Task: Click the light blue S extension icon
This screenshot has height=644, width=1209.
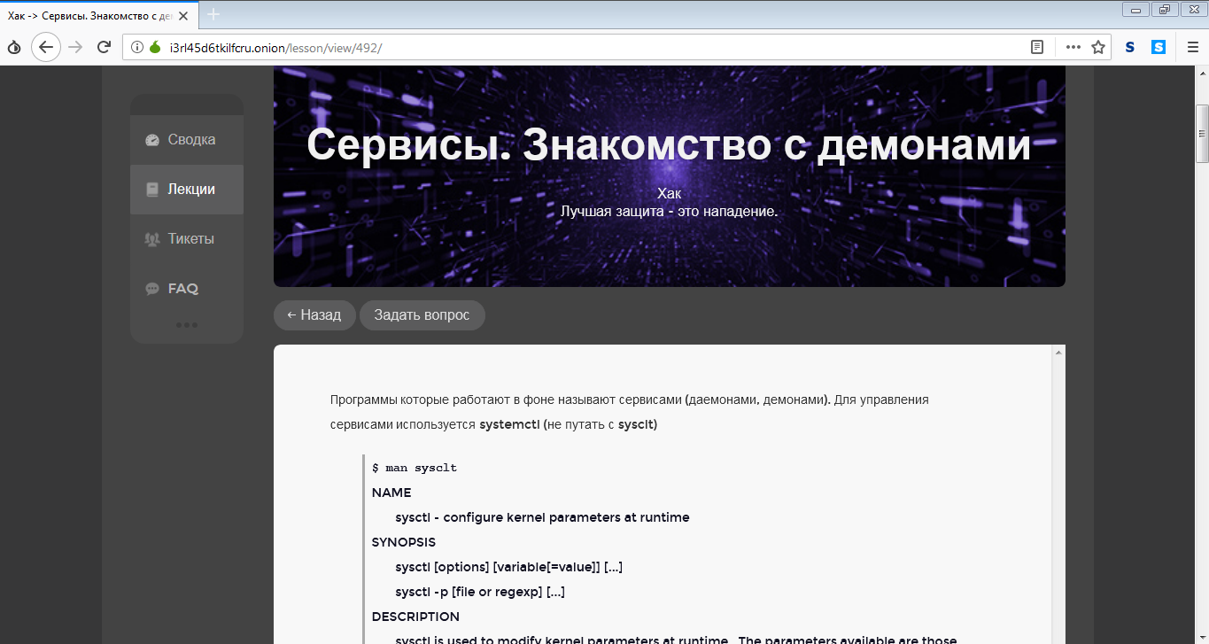Action: point(1159,47)
